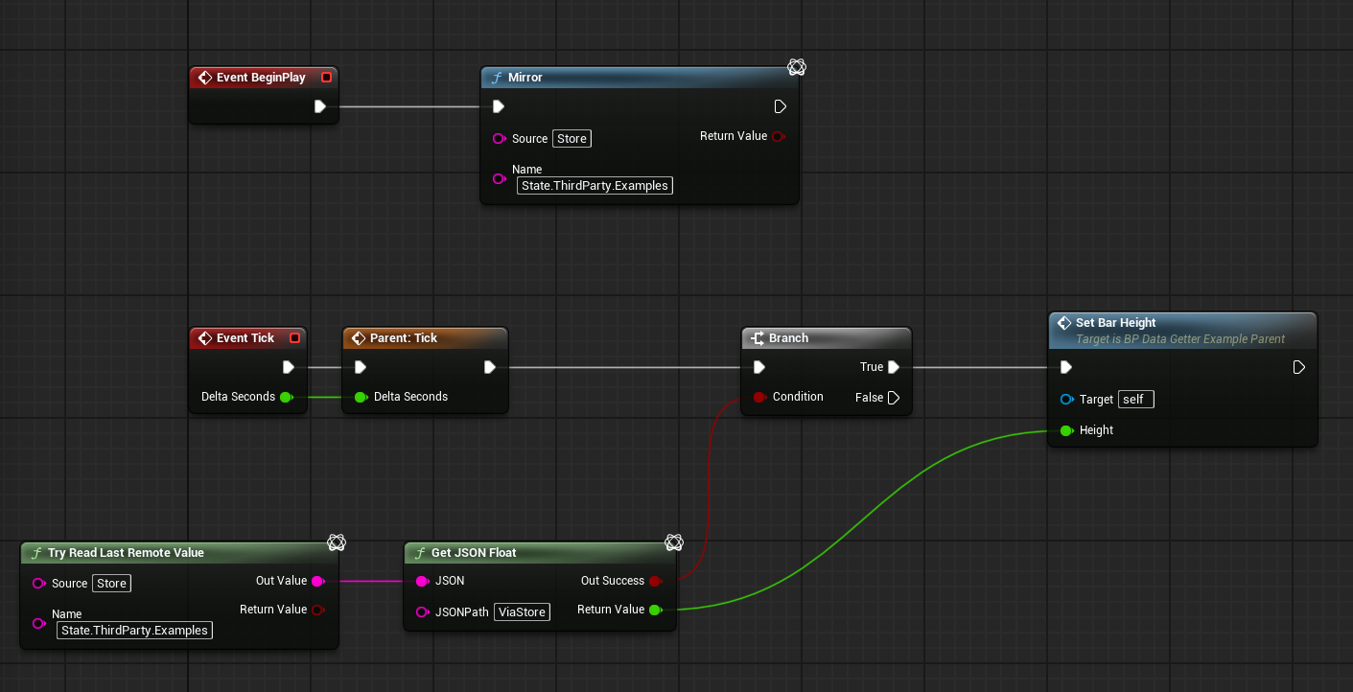Click the Mirror node's Return Value pin
Screen dimensions: 1353x692
(778, 136)
